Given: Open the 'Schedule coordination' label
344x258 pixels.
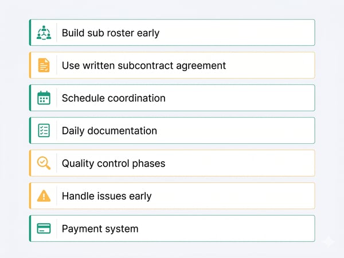Looking at the screenshot, I should click(x=114, y=98).
